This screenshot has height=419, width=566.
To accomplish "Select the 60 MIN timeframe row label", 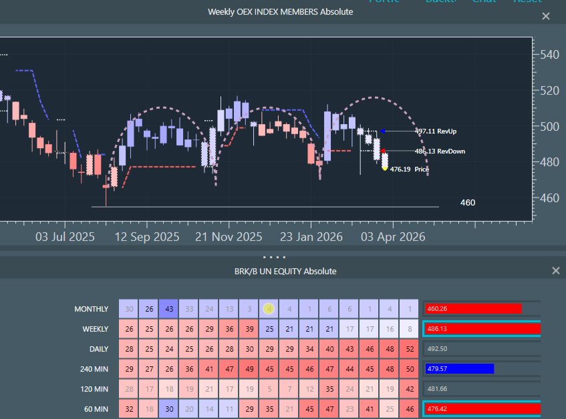I will tap(96, 409).
